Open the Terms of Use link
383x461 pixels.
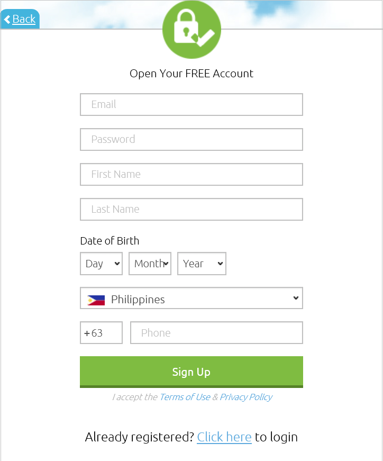(185, 397)
